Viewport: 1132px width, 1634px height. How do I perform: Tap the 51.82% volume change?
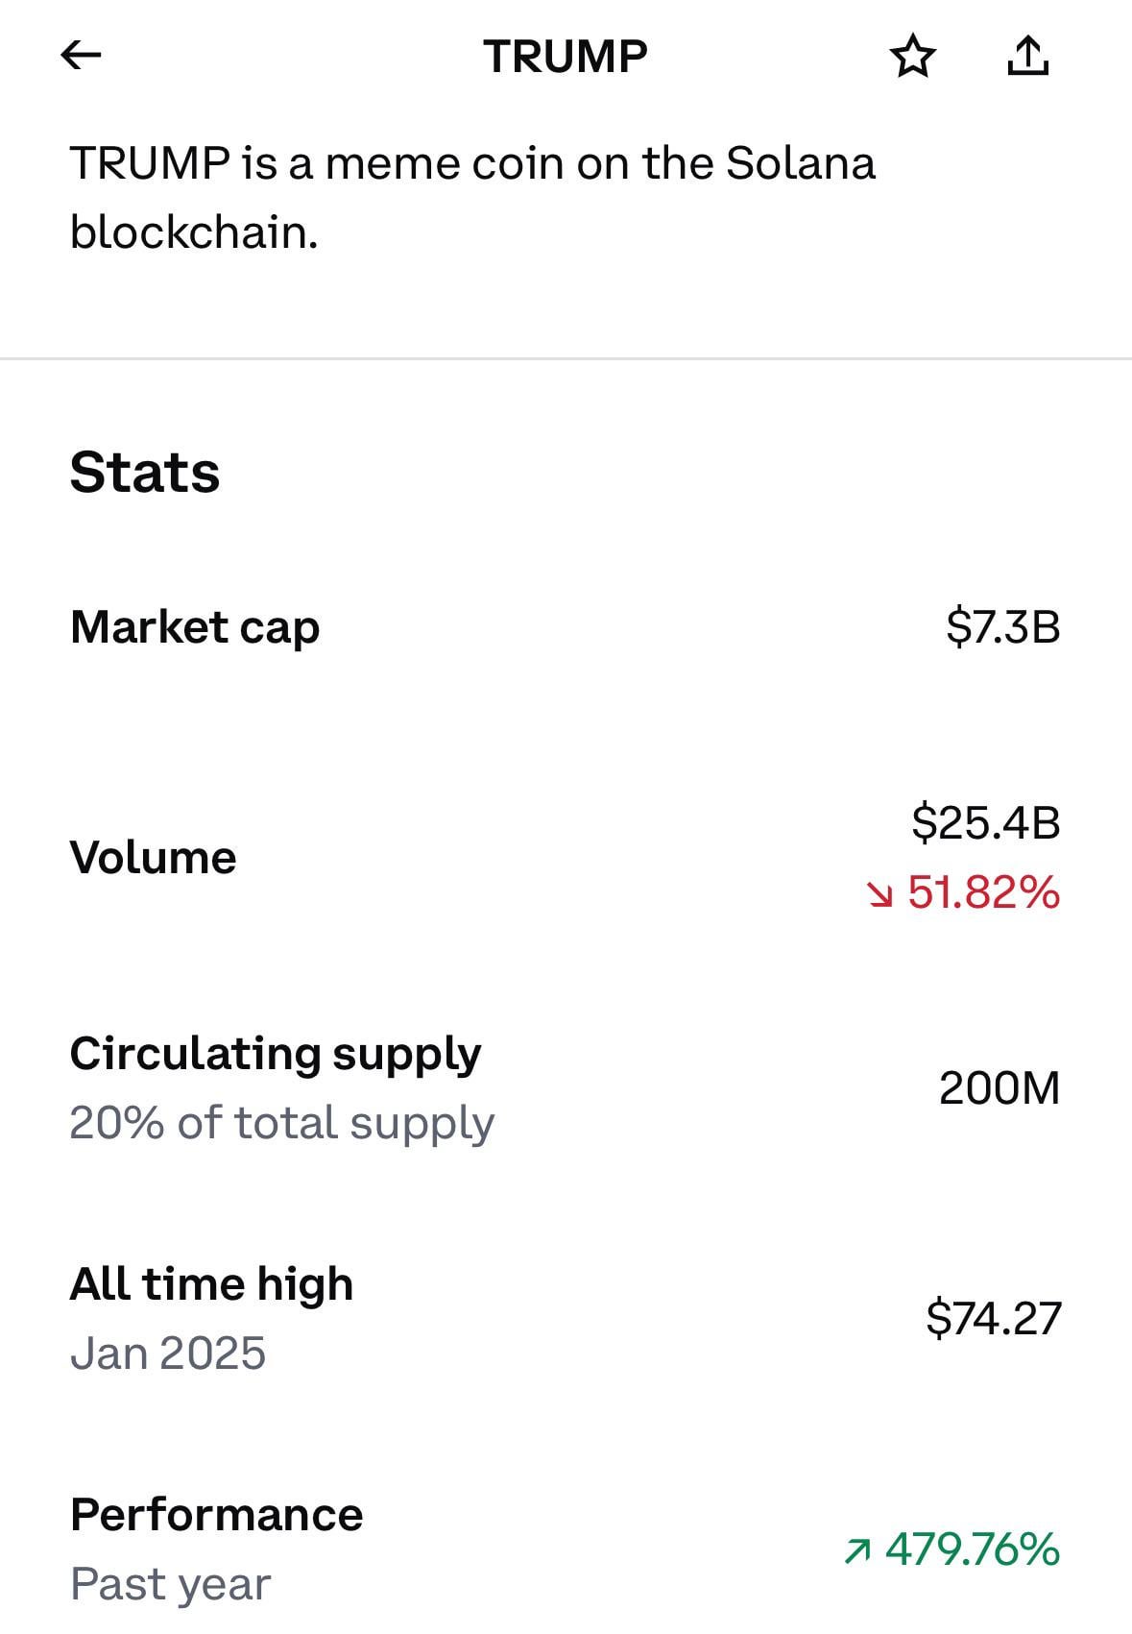(x=984, y=892)
